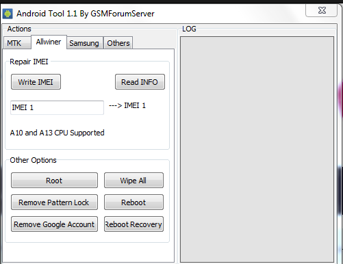Close the Android Tool window
This screenshot has width=343, height=264.
[x=321, y=10]
